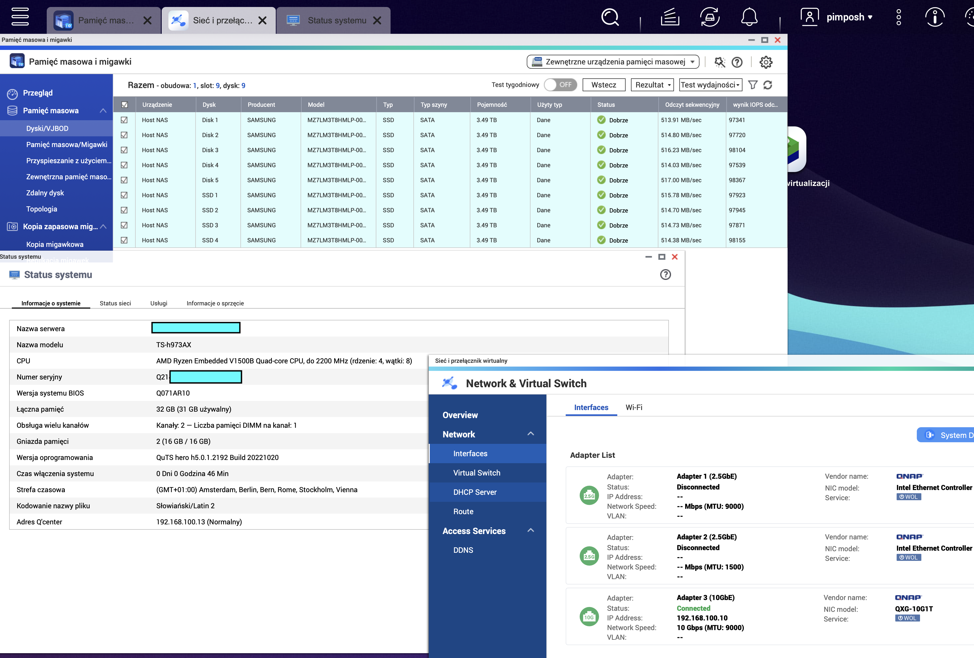Click the search magnifier icon in top bar

pyautogui.click(x=610, y=17)
